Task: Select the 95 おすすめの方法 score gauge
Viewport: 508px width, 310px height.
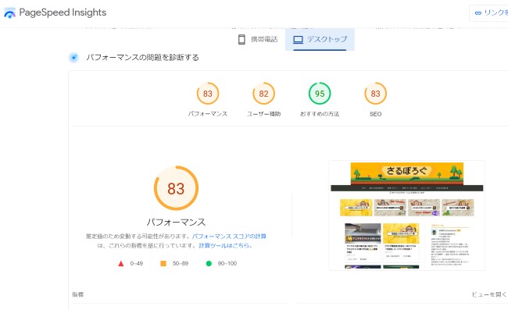Action: coord(320,94)
